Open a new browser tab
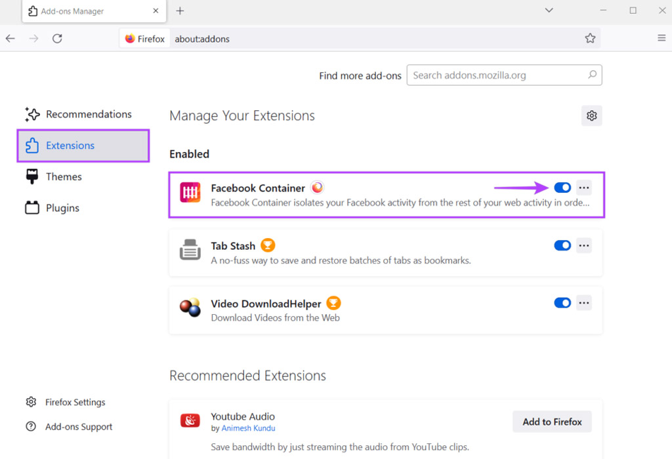This screenshot has width=672, height=459. point(180,11)
